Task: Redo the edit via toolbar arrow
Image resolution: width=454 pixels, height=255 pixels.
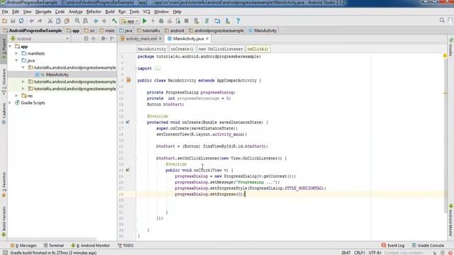Action: [x=40, y=21]
